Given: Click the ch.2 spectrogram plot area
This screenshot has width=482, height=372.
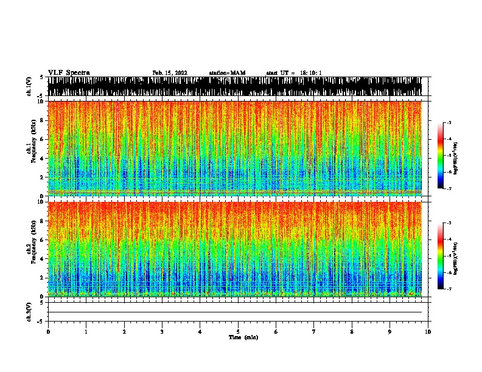Looking at the screenshot, I should (235, 249).
